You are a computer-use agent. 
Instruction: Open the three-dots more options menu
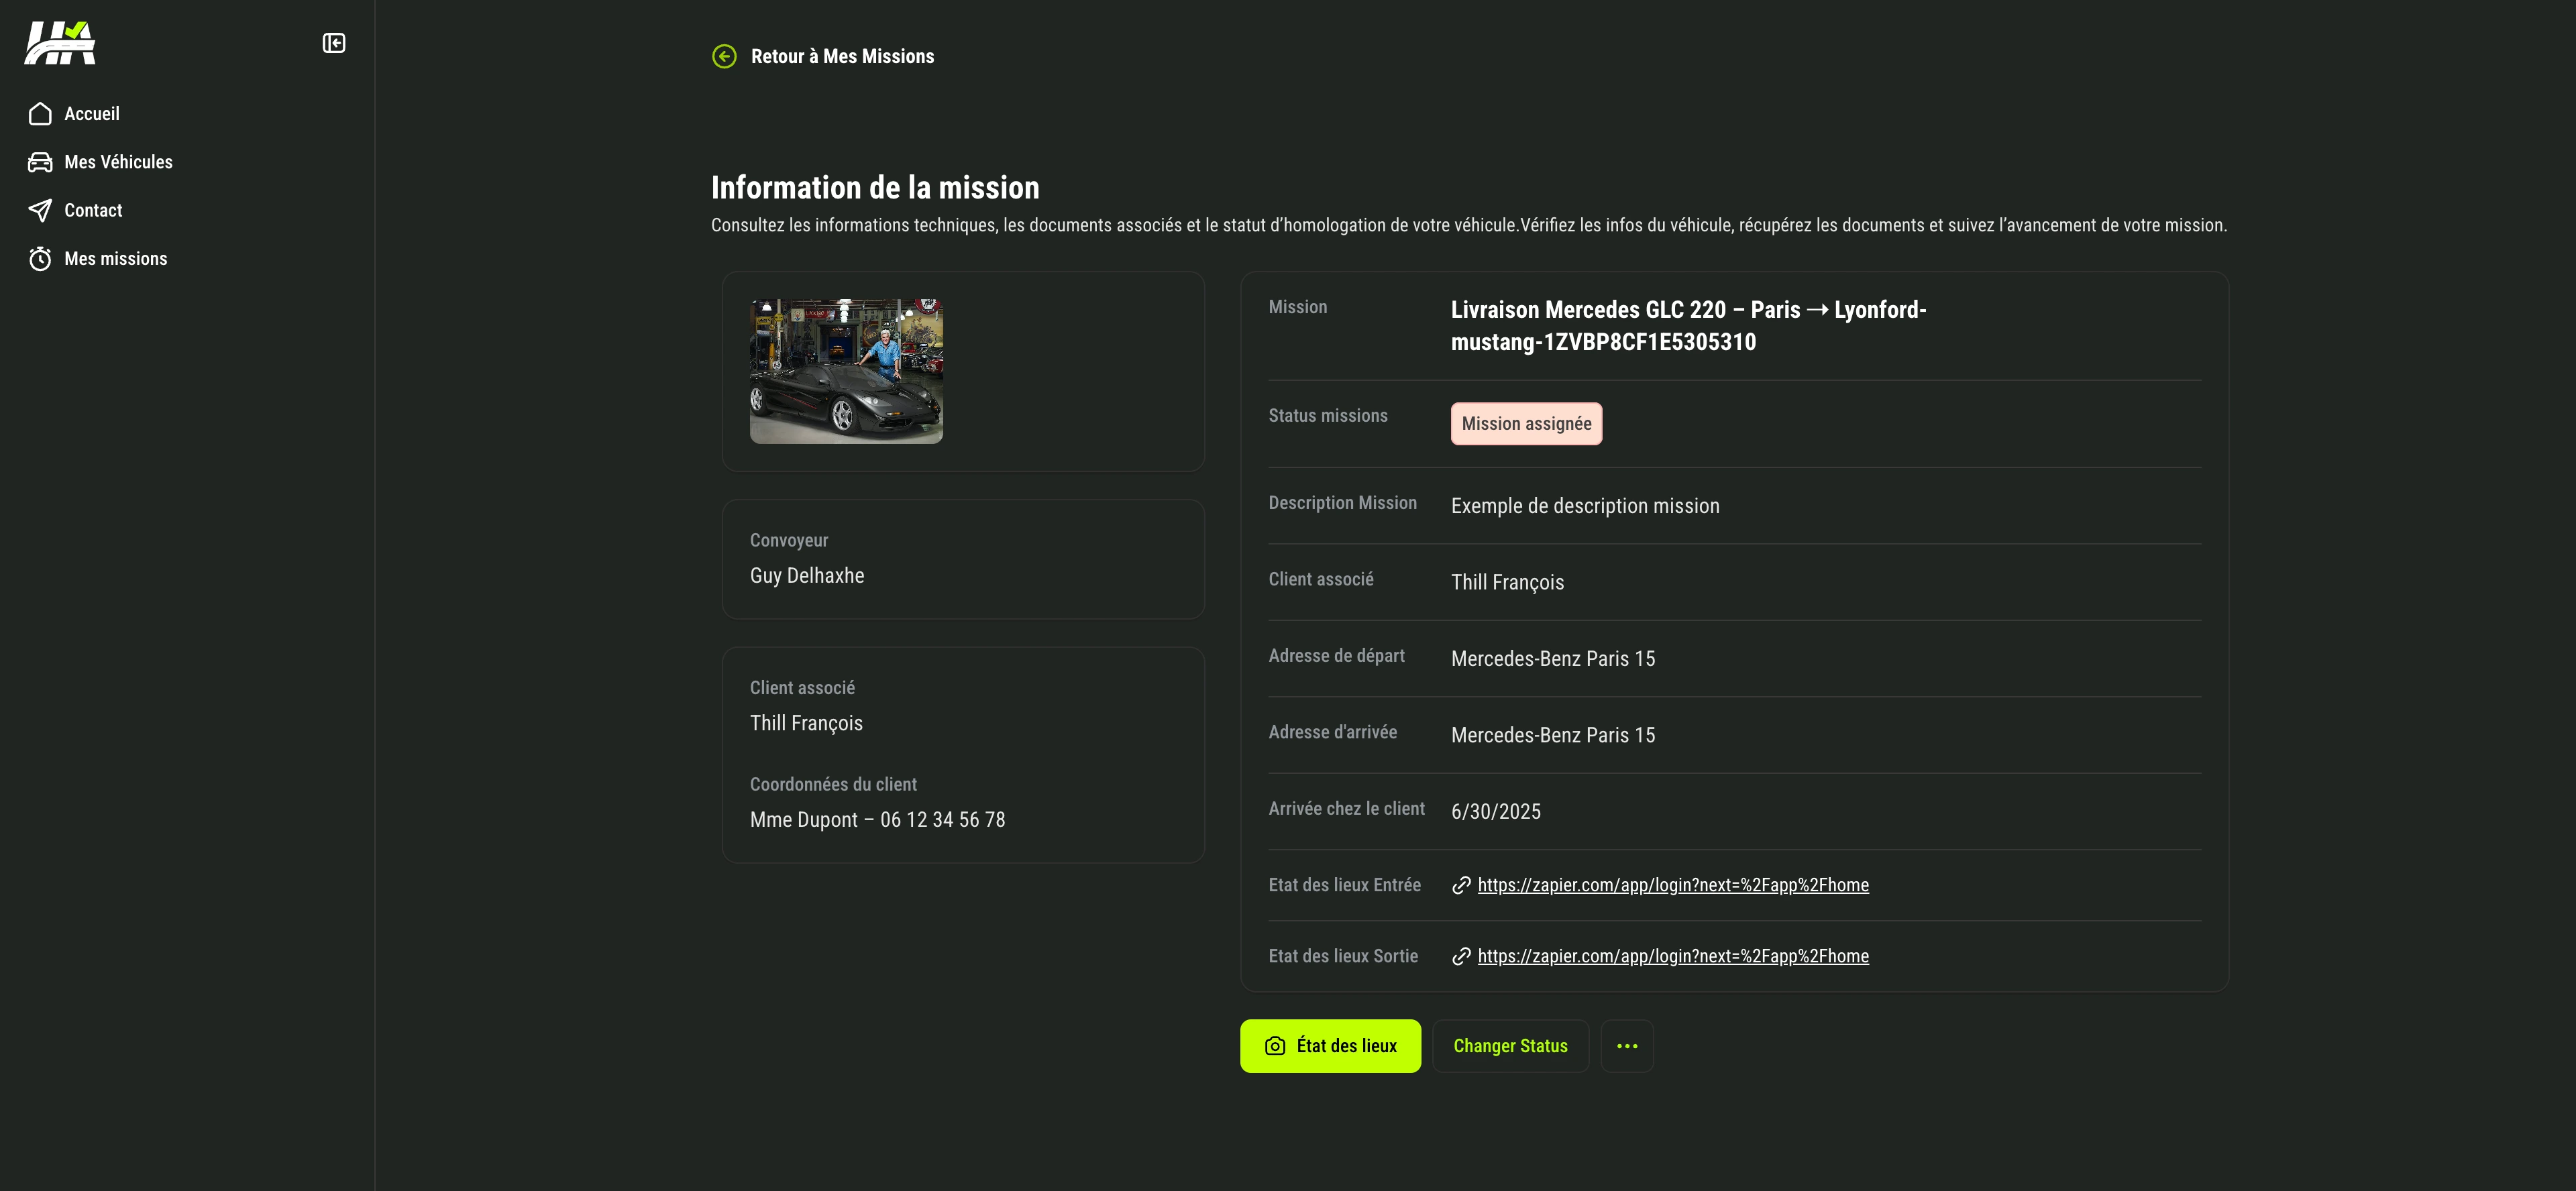[x=1626, y=1046]
